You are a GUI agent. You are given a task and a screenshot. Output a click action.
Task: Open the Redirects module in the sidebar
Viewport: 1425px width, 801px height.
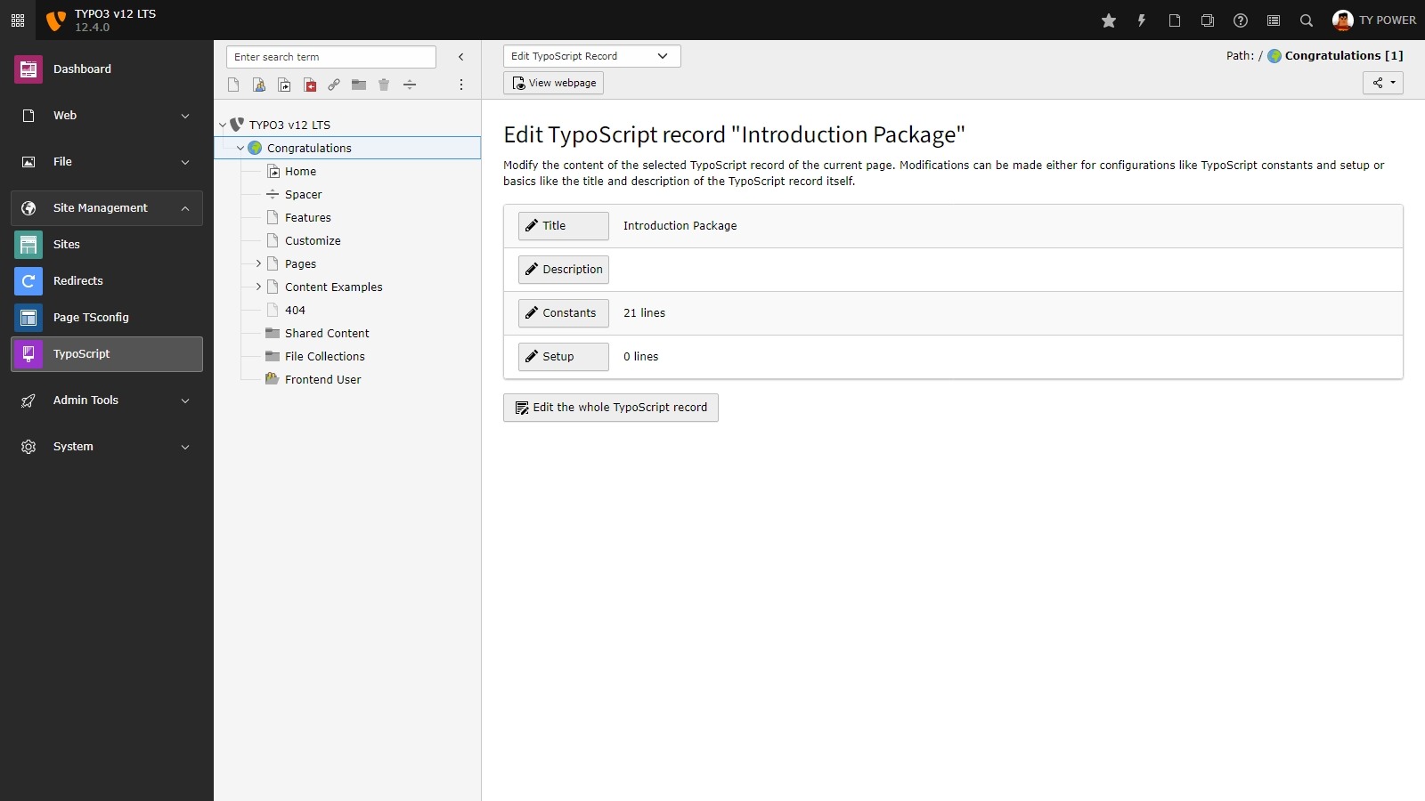[78, 280]
